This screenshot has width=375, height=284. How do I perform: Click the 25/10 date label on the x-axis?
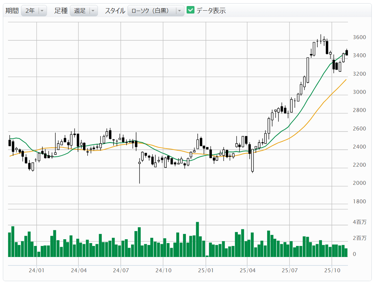coord(332,270)
